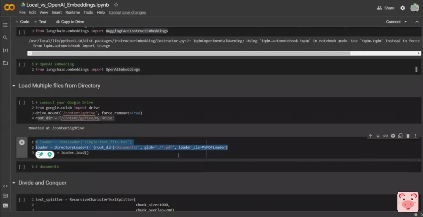Click the magic pen AI suggestion icon
The width and height of the screenshot is (423, 217).
[x=40, y=154]
